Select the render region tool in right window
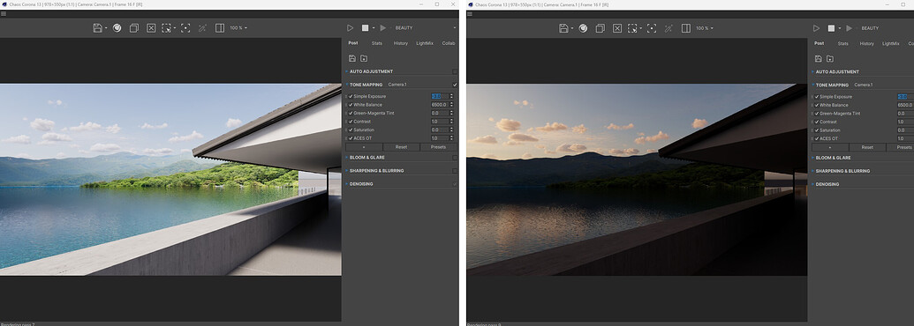The height and width of the screenshot is (326, 914). tap(632, 28)
